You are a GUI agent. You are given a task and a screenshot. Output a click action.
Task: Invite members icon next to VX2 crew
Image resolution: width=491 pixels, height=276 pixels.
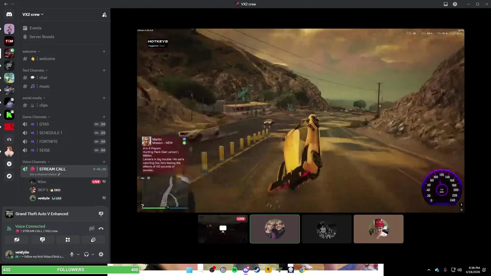coord(104,15)
